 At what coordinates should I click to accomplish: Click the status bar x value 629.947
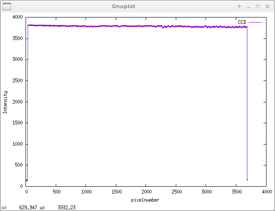[x=28, y=208]
